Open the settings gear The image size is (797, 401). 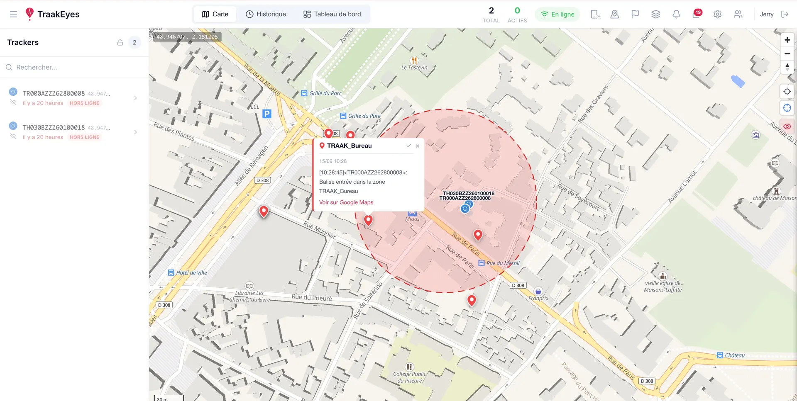pos(717,14)
